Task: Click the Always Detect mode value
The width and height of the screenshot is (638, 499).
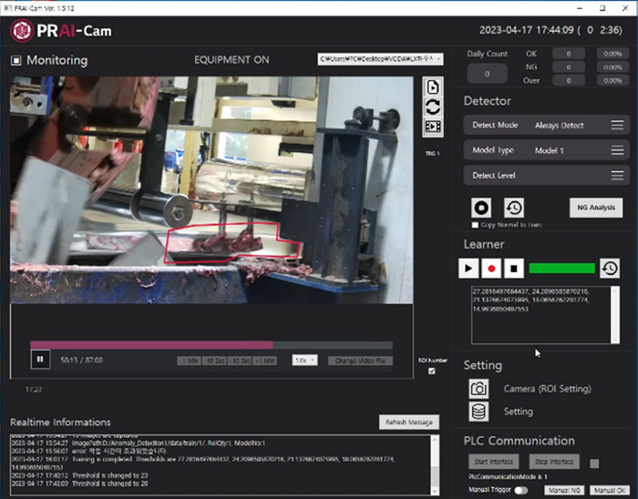Action: [x=560, y=126]
